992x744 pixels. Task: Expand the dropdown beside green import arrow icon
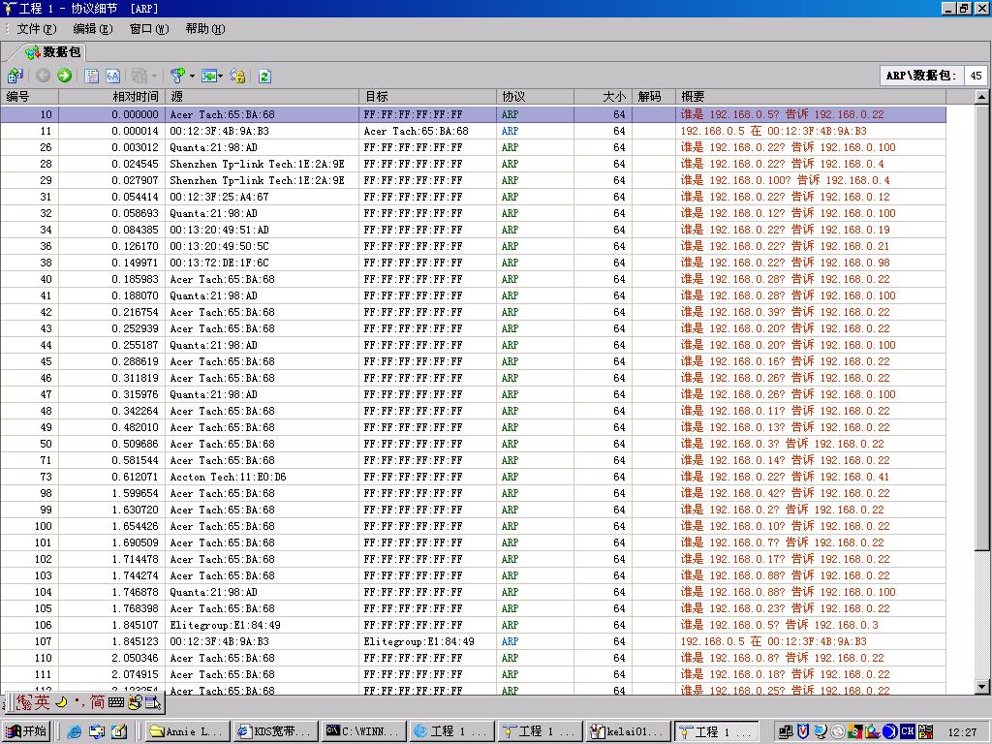click(x=221, y=76)
